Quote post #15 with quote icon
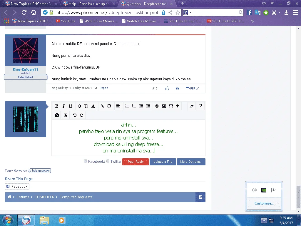Viewport: 301px width, 226px height. pos(177,88)
